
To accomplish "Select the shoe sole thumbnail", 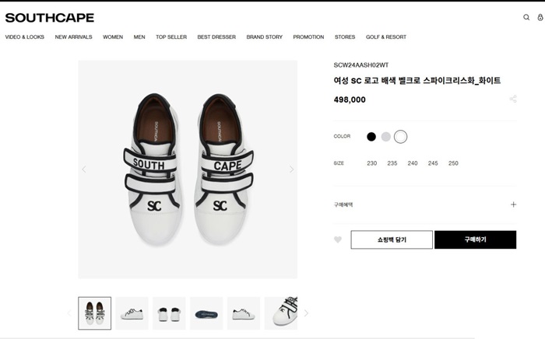I will coord(206,313).
